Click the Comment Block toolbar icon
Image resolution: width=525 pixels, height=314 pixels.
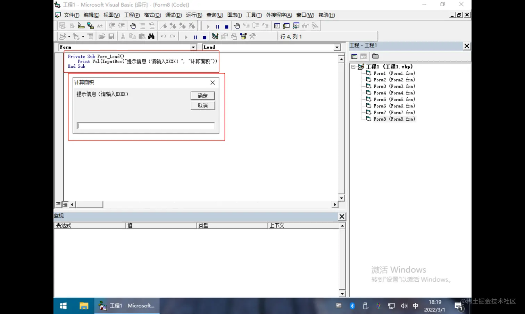[142, 26]
